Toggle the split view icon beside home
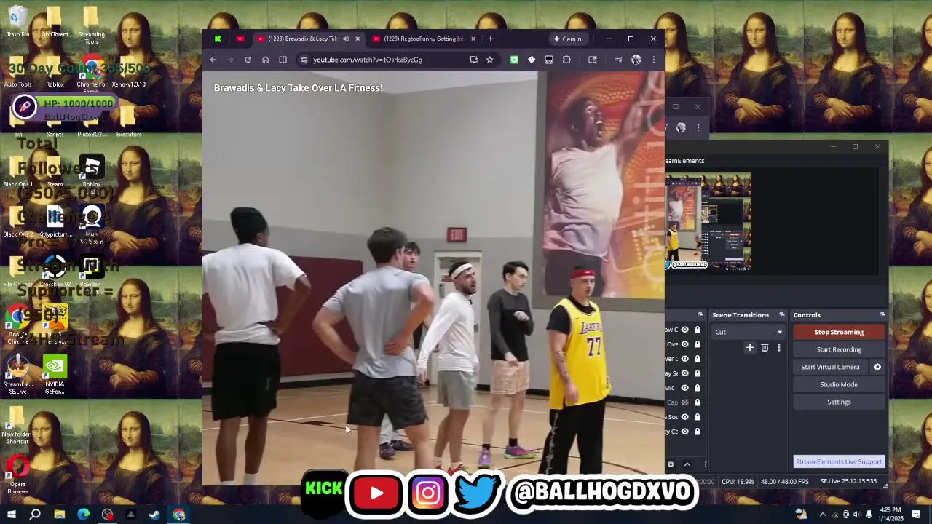The height and width of the screenshot is (524, 932). click(283, 60)
